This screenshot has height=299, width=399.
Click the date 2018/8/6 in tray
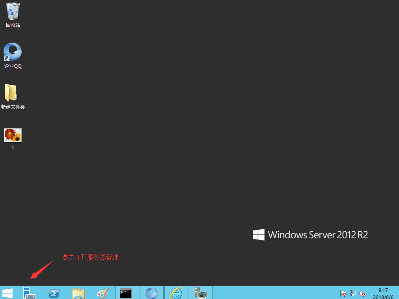[383, 296]
